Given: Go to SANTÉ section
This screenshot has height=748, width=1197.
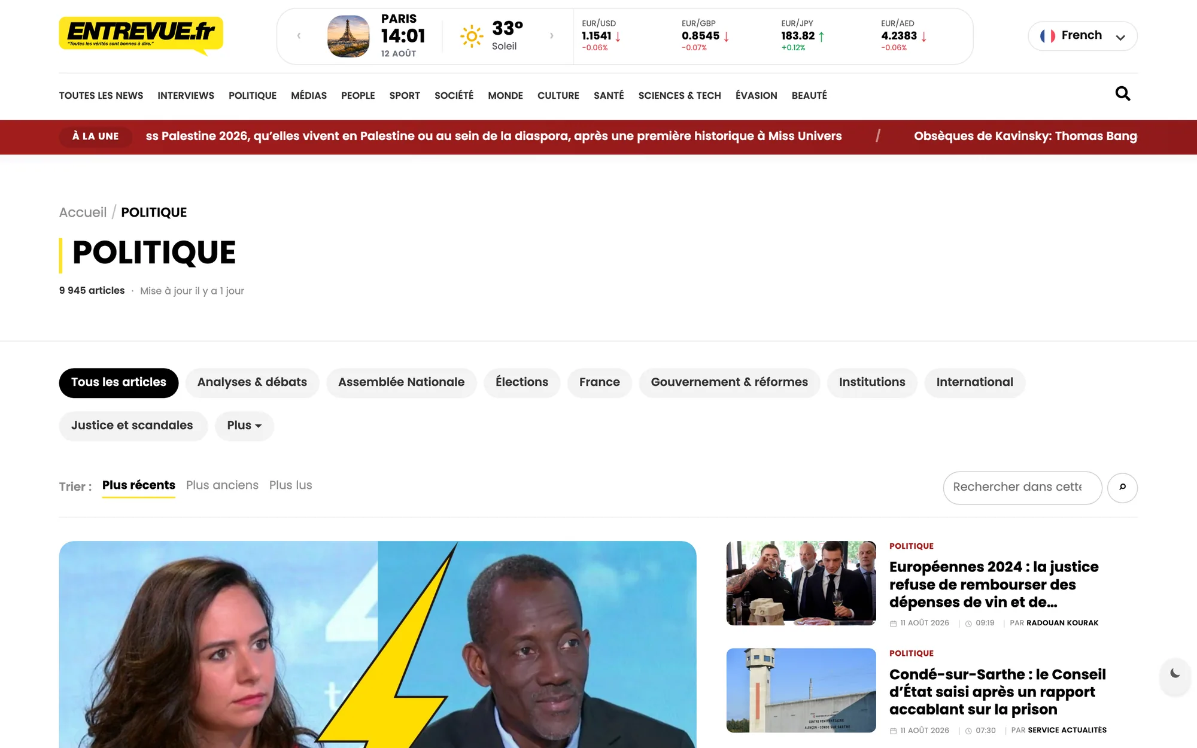Looking at the screenshot, I should 609,96.
